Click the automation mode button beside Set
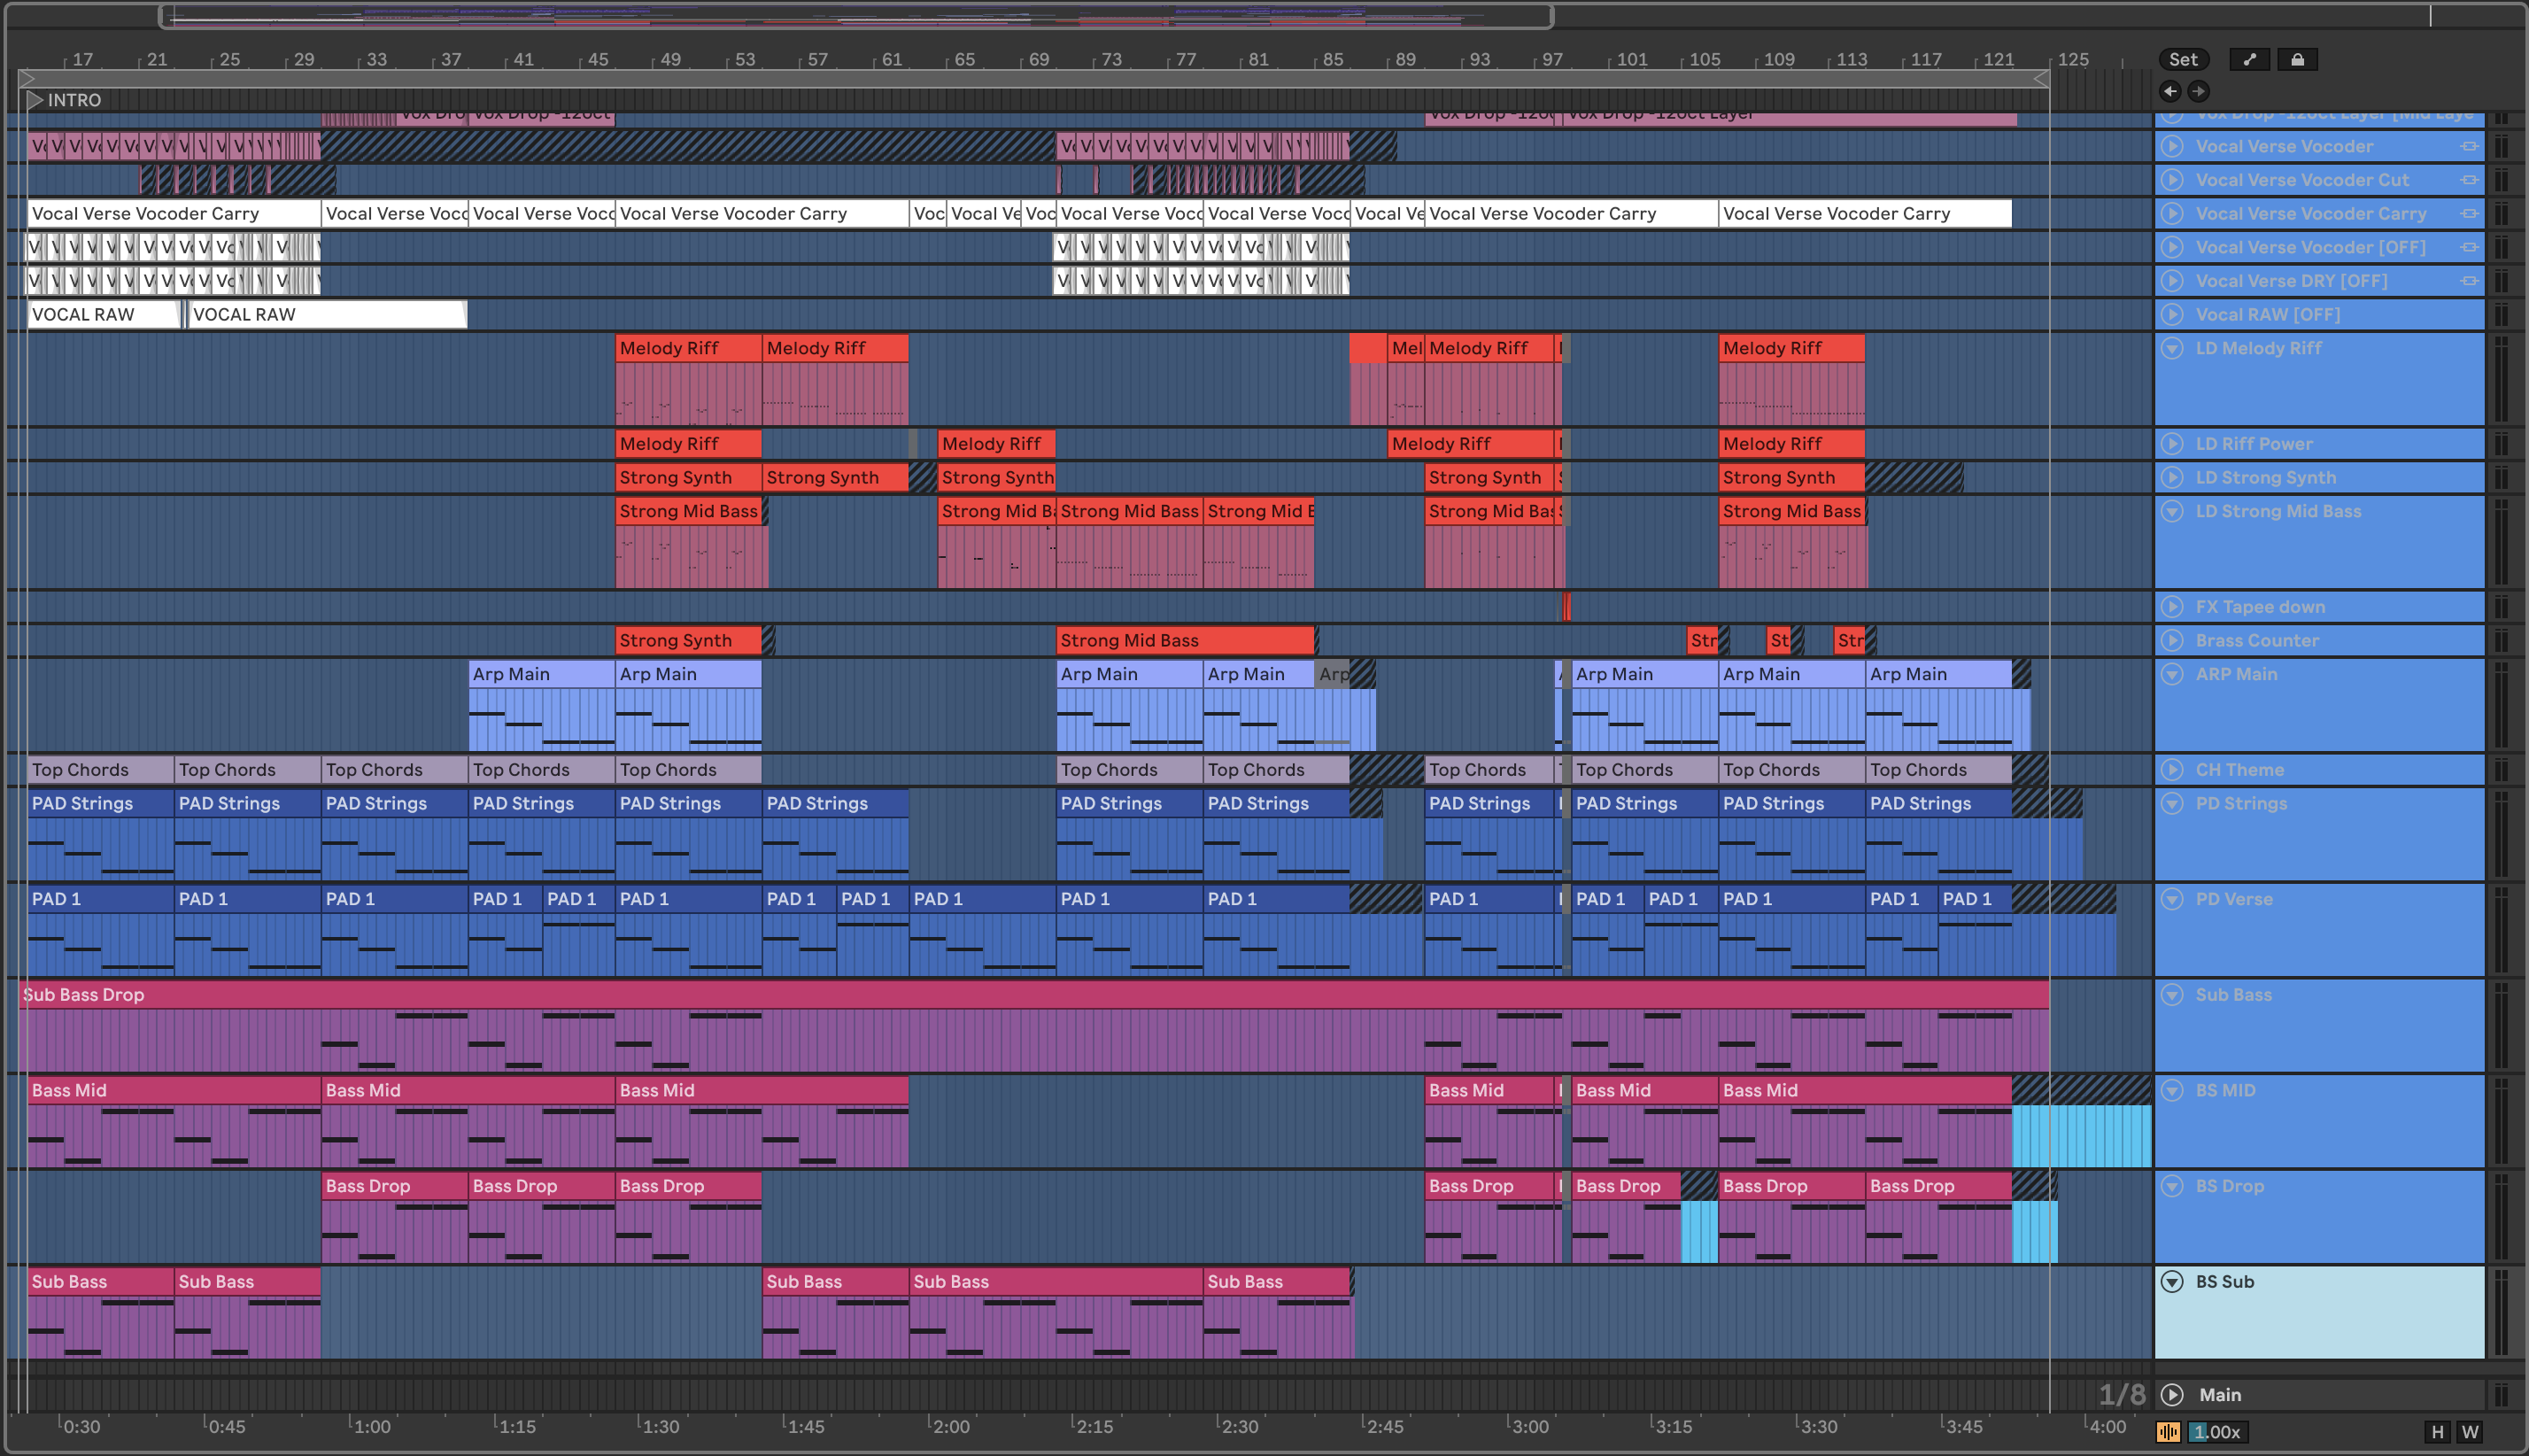The image size is (2529, 1456). [2249, 60]
